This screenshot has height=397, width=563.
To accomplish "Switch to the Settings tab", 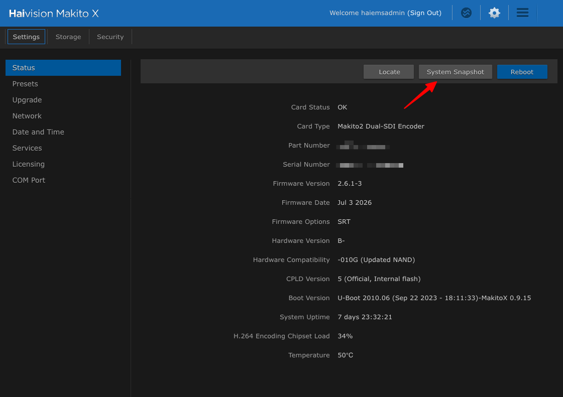I will (x=26, y=37).
